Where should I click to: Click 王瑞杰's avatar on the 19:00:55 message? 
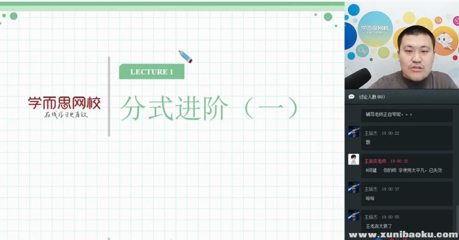point(354,216)
